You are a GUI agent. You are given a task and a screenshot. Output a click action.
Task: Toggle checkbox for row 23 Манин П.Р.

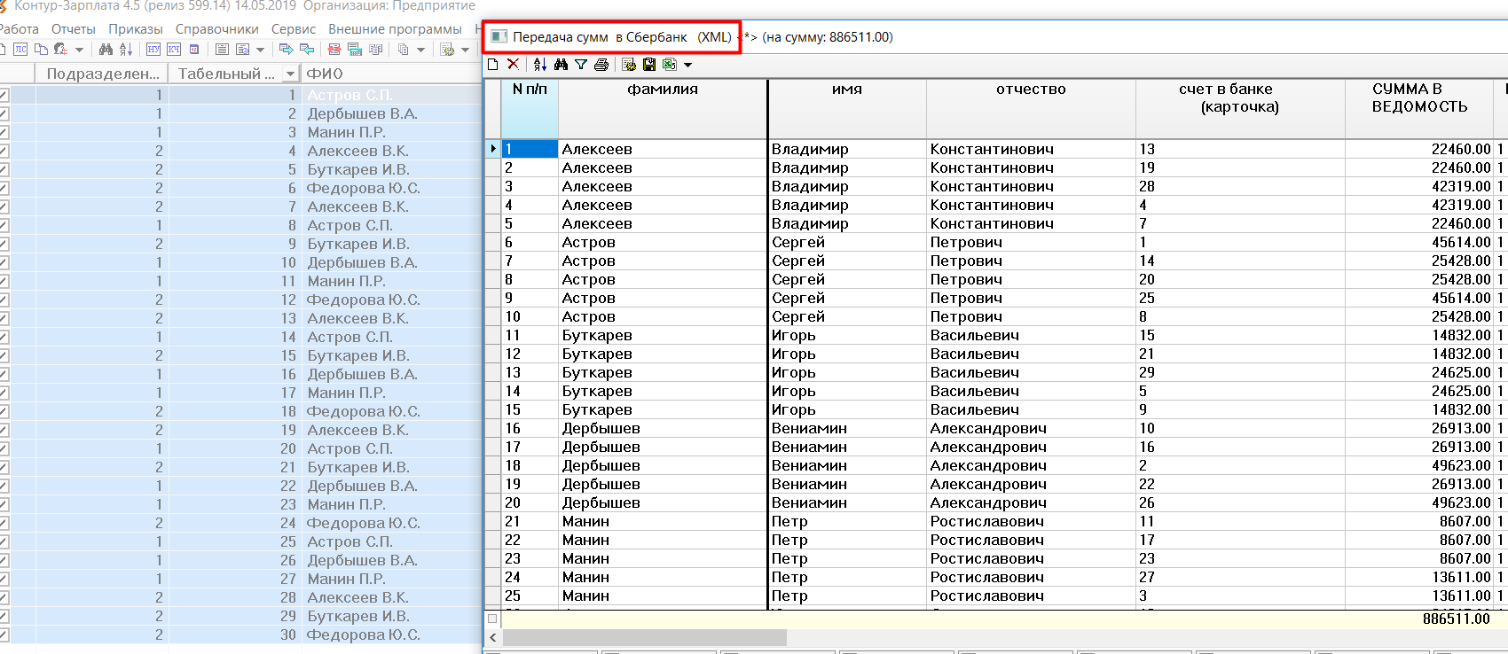[4, 504]
